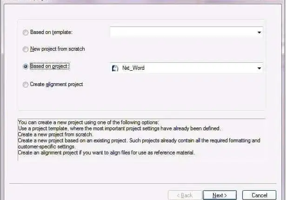Choose the New project from scratch radio circle

[x=26, y=49]
